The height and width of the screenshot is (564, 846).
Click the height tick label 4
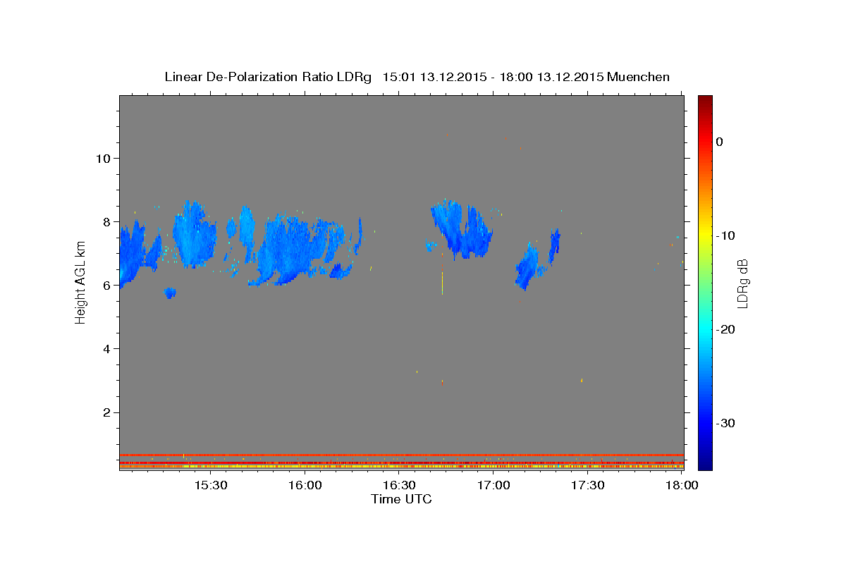[x=105, y=348]
